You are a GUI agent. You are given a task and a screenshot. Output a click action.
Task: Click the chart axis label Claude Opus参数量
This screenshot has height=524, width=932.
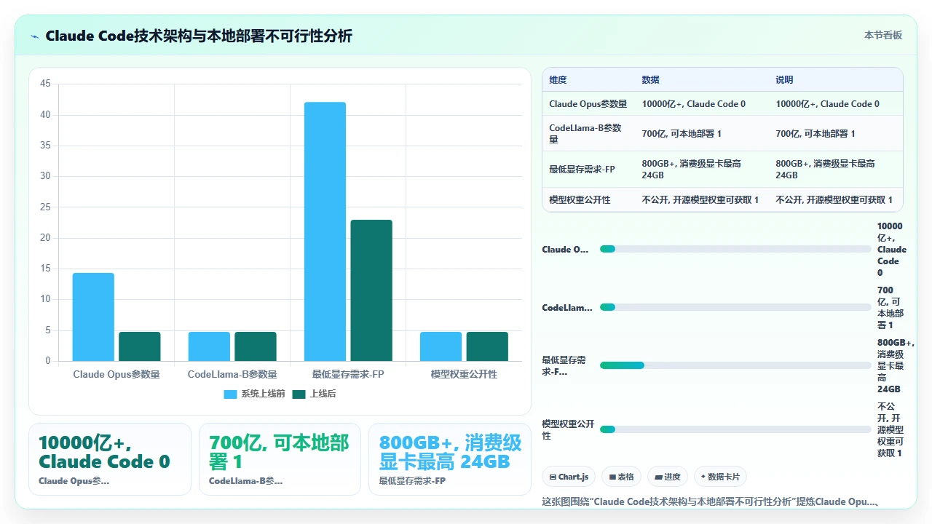point(116,374)
